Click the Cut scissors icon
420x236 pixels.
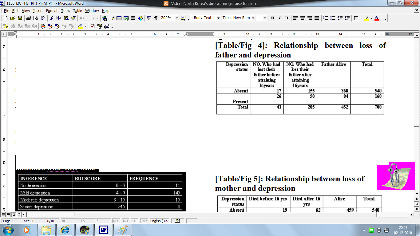(52, 18)
